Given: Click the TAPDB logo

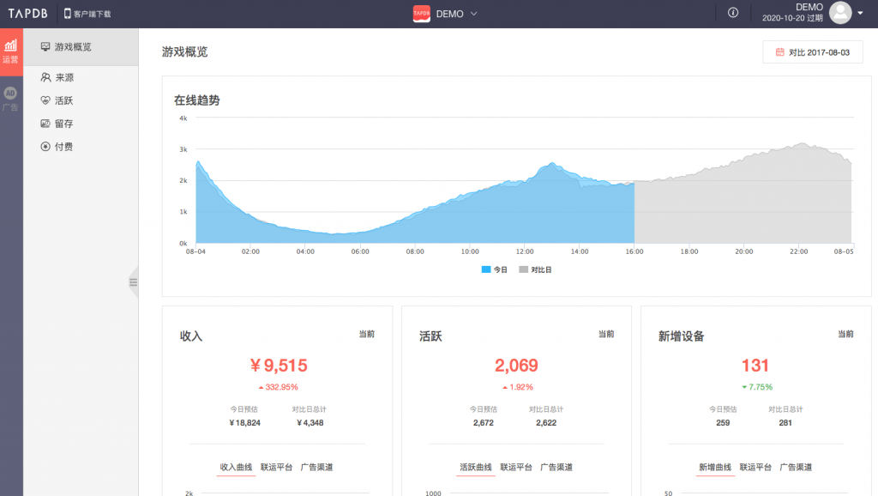Looking at the screenshot, I should (28, 14).
